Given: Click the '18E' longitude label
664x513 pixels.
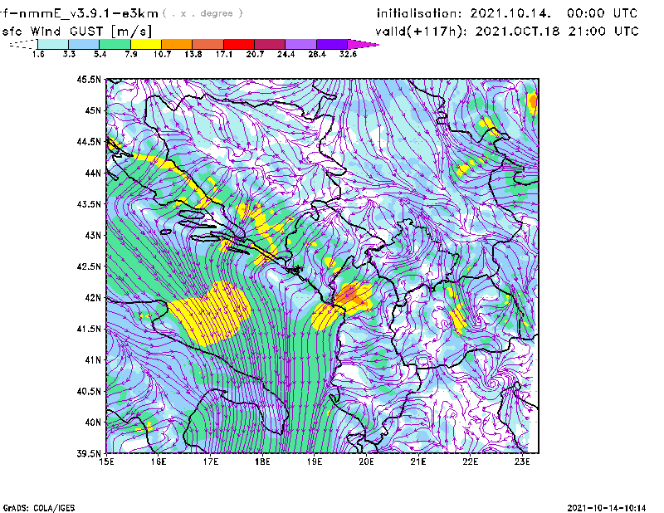Looking at the screenshot, I should coord(262,462).
